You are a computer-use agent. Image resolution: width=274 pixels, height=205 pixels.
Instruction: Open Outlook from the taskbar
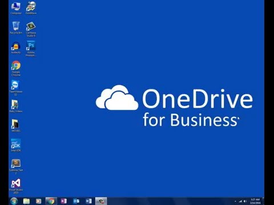[76, 201]
